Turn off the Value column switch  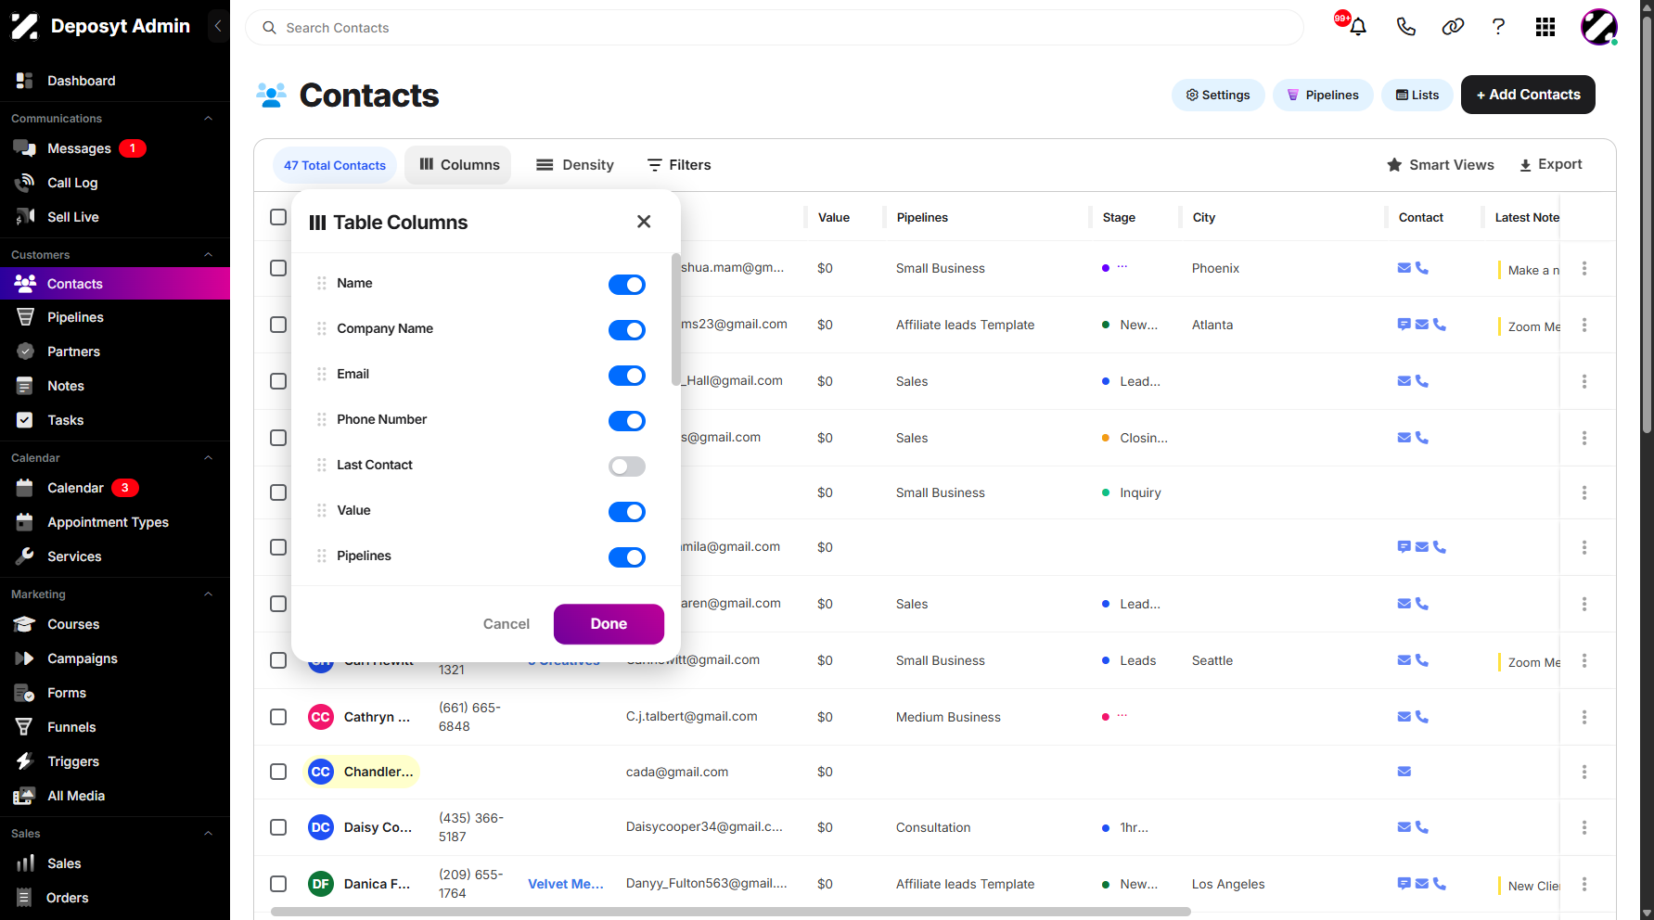tap(627, 512)
